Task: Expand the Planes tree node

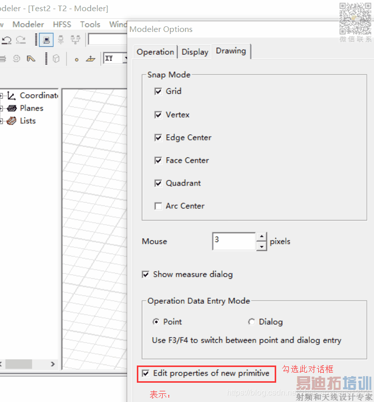Action: [2, 108]
